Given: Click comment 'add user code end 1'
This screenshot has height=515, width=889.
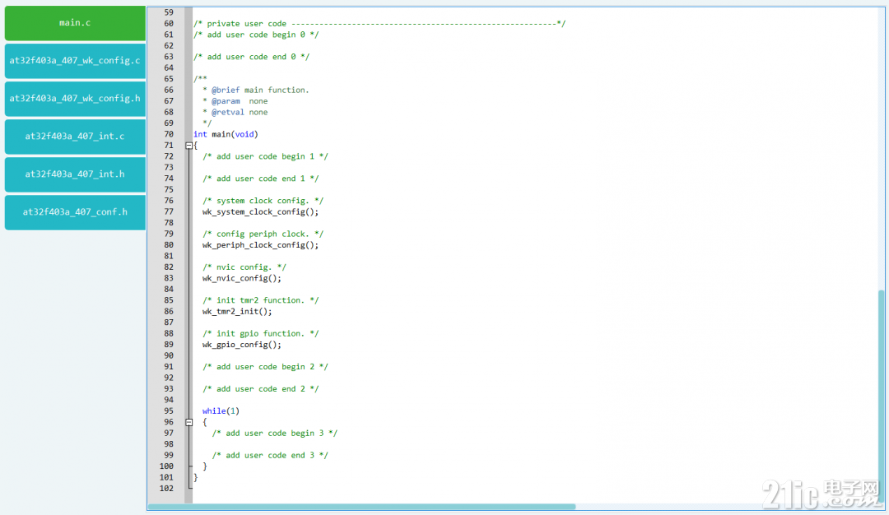Looking at the screenshot, I should point(261,179).
